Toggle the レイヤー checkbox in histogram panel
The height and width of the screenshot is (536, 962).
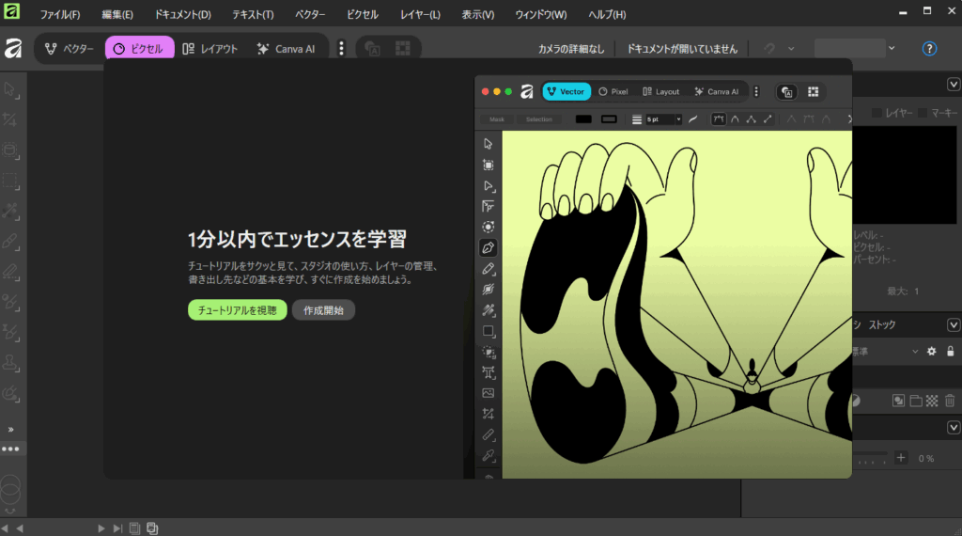[x=877, y=113]
